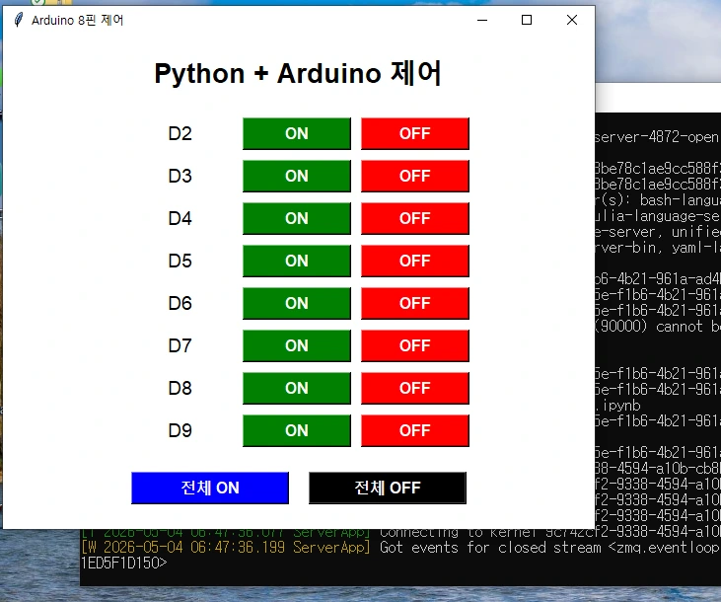The image size is (721, 602).
Task: Click the '.ipynb' text in terminal window
Action: click(x=617, y=406)
